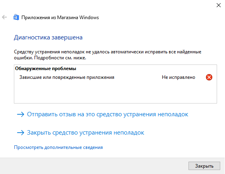The image size is (225, 174).
Task: Click the Не исправлено status text
Action: (179, 77)
